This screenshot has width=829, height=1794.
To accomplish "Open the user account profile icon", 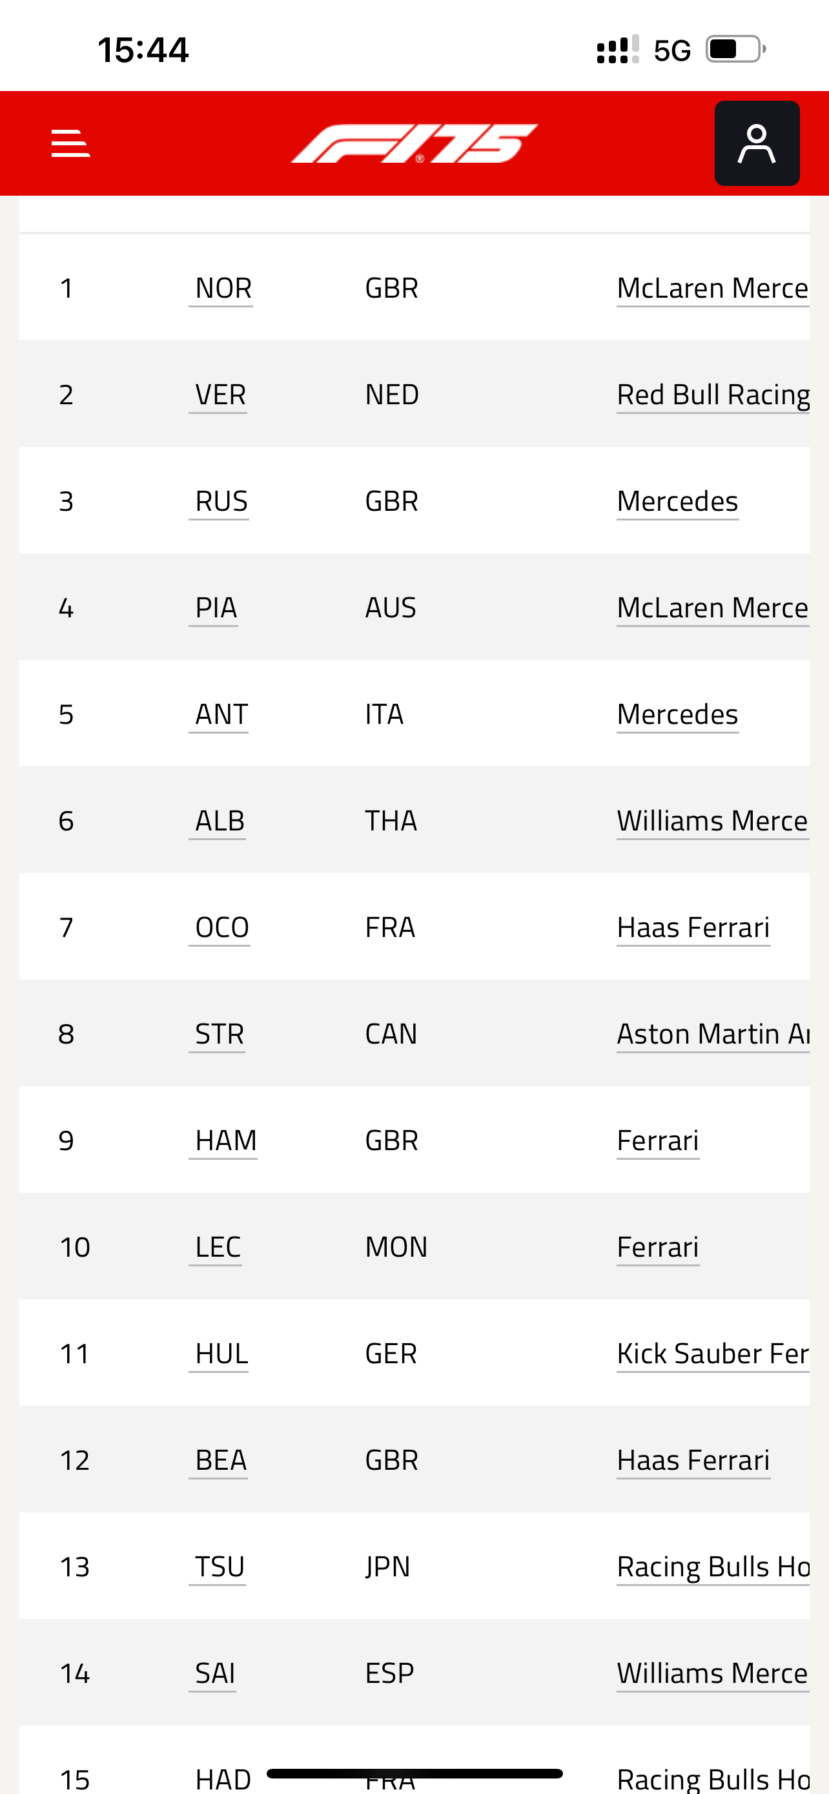I will coord(757,143).
